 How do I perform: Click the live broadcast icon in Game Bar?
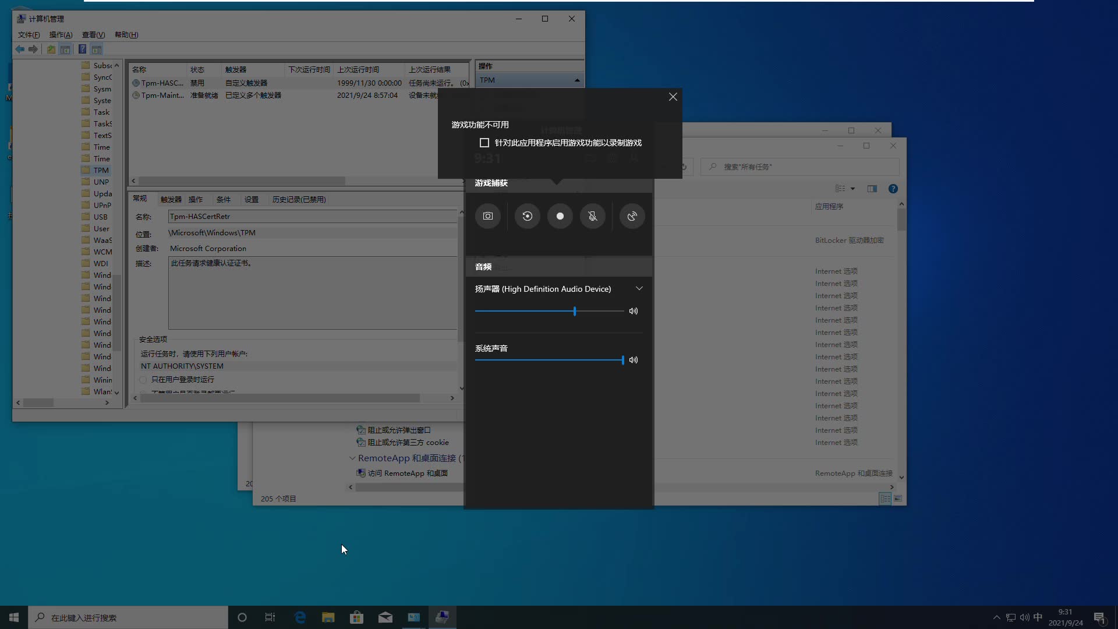[x=632, y=216]
